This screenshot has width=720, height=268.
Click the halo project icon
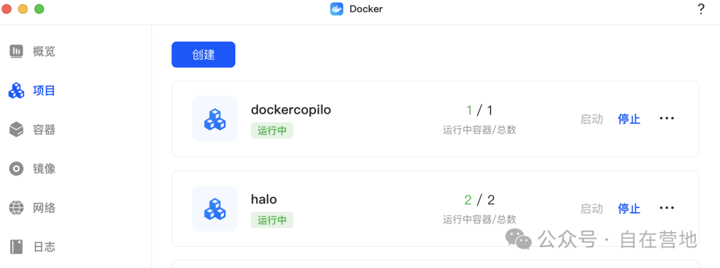pos(215,208)
